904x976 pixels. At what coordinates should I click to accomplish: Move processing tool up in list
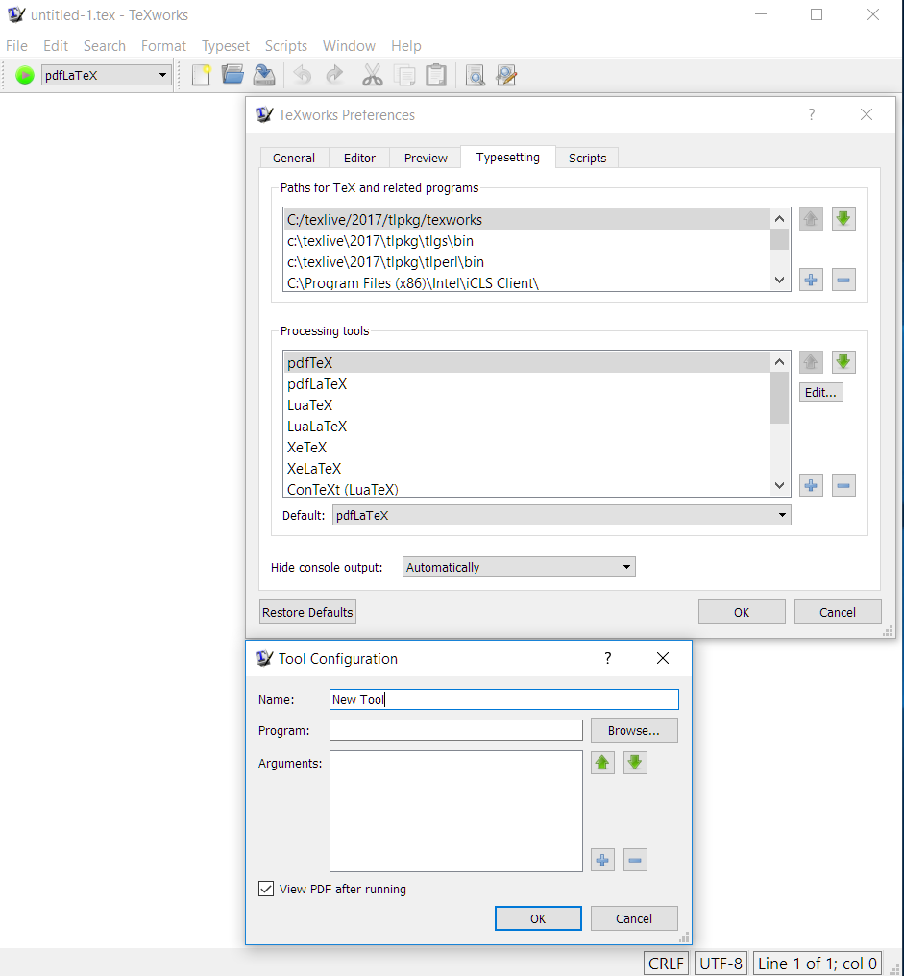811,362
